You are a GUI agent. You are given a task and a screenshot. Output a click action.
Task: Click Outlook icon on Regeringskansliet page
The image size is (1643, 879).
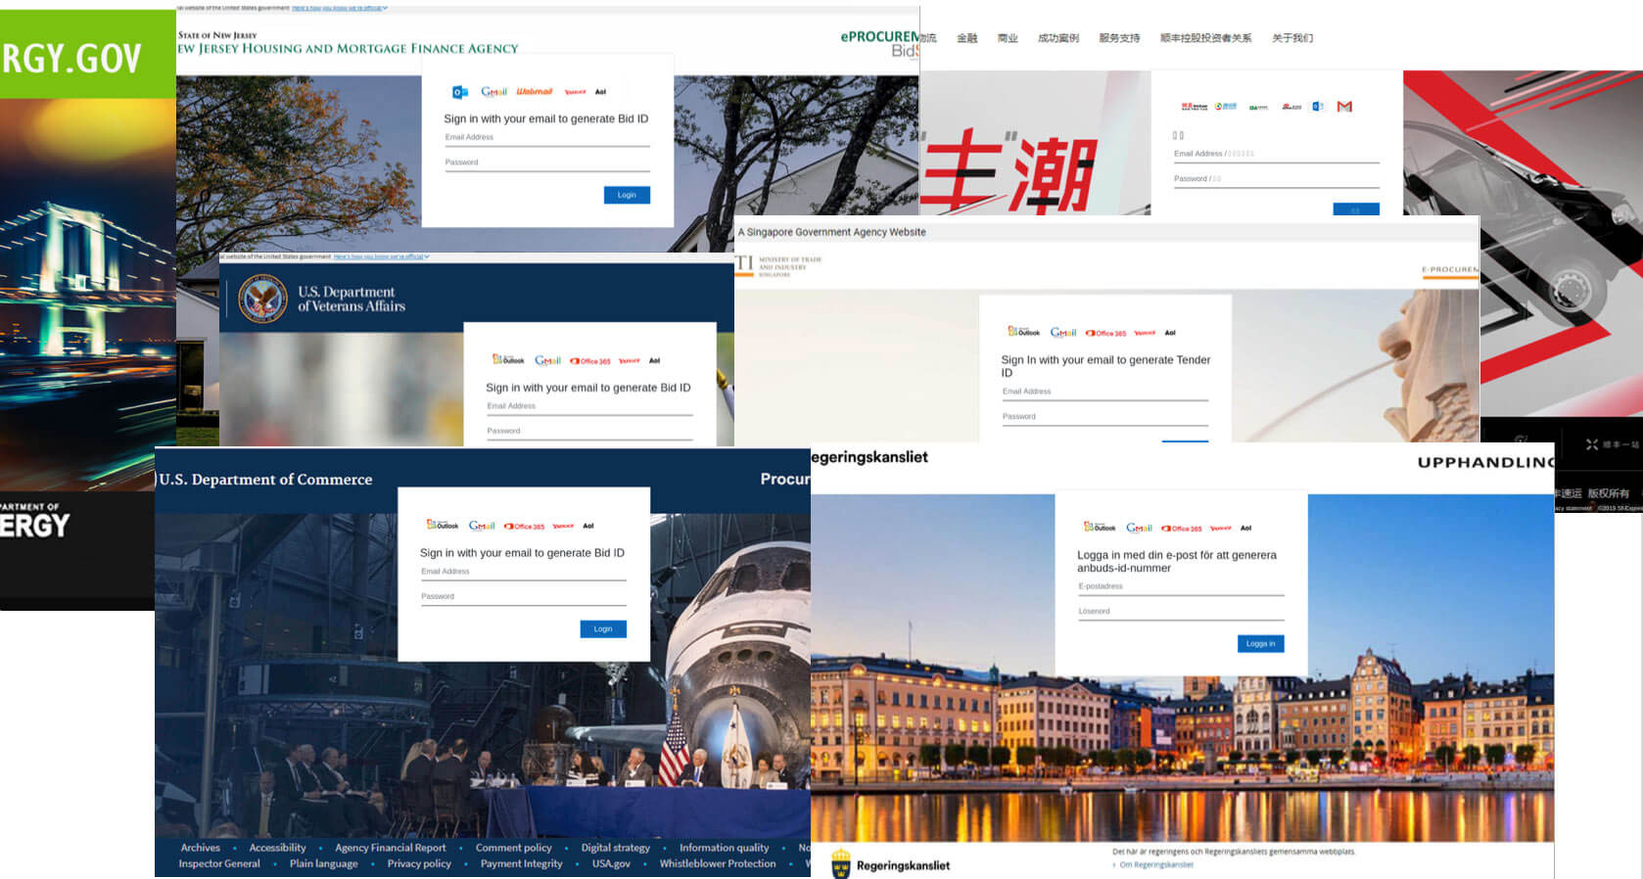[x=1100, y=527]
